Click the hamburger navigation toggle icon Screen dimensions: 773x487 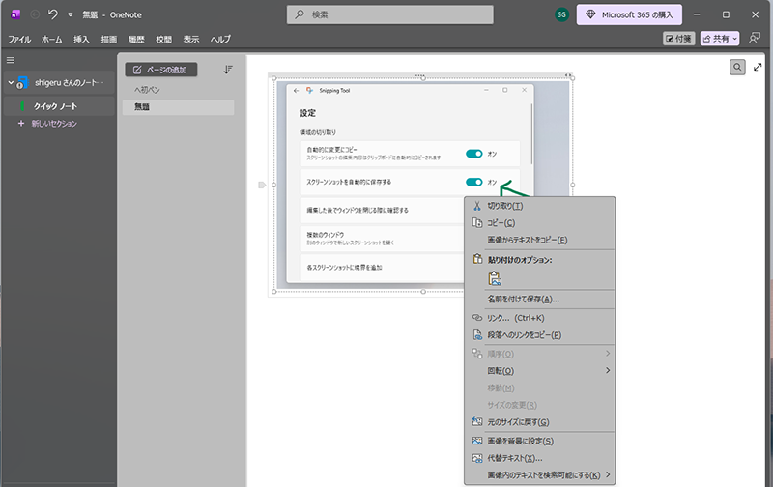tap(11, 60)
